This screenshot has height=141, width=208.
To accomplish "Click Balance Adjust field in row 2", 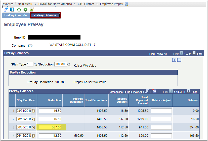I will (161, 119).
